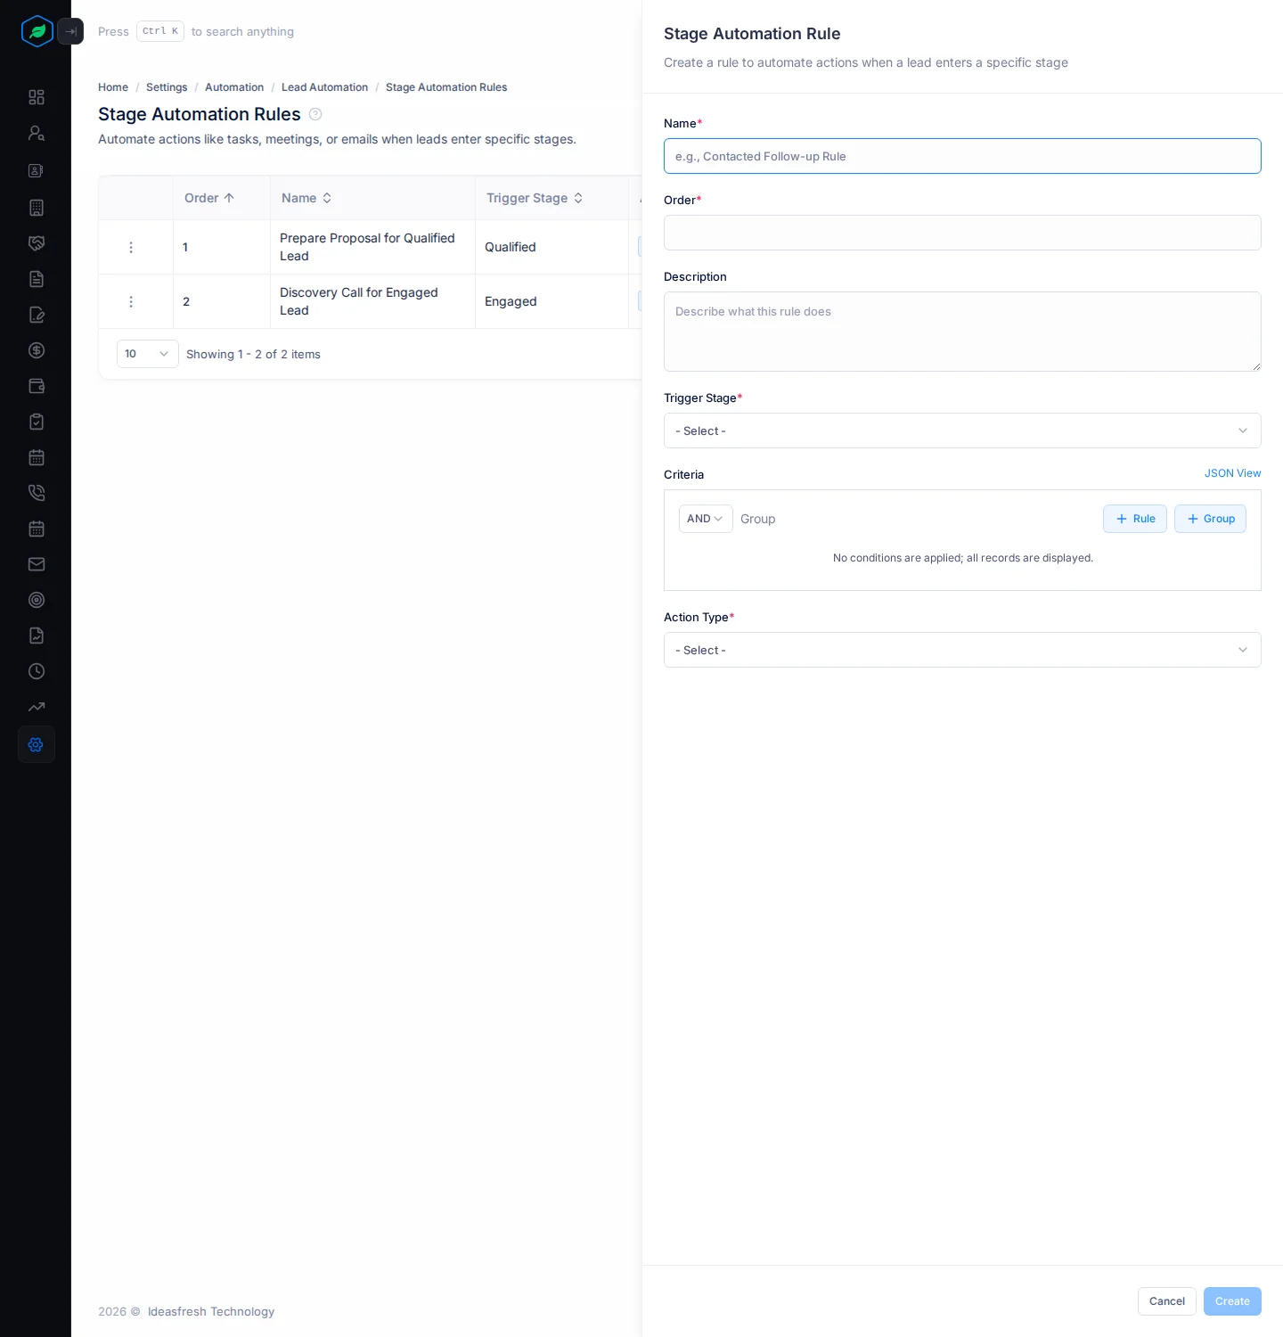Open the companies building sidebar icon
This screenshot has height=1337, width=1283.
pyautogui.click(x=37, y=208)
